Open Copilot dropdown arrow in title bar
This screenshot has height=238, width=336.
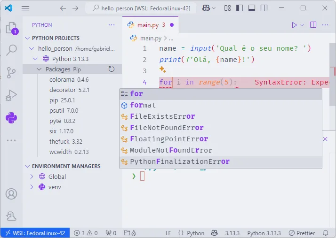click(214, 8)
